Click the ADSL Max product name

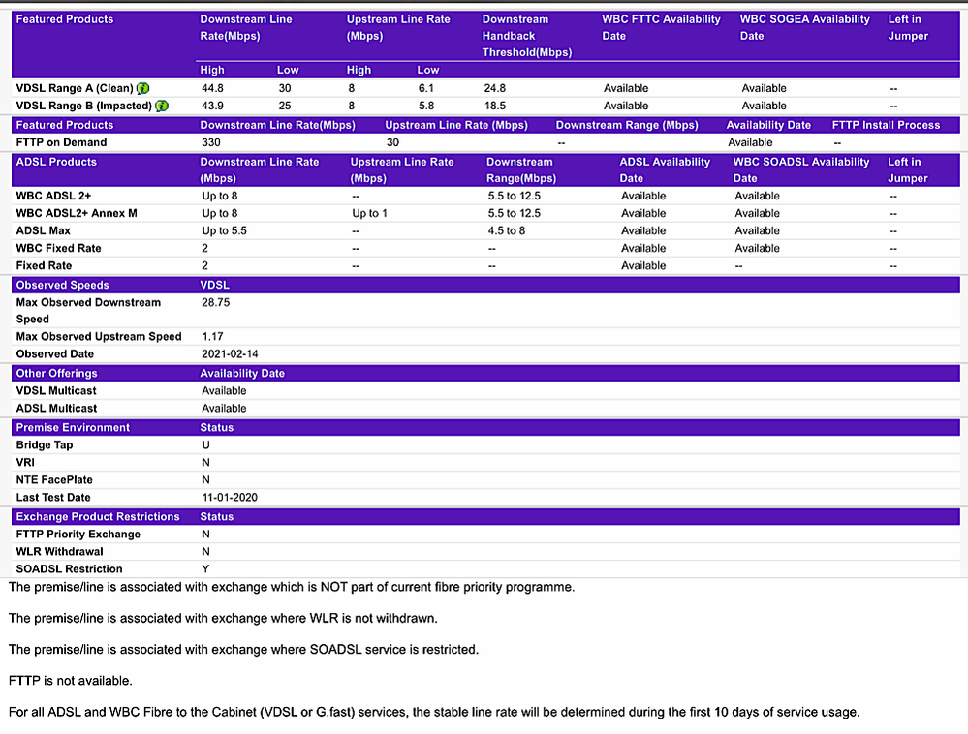[x=44, y=230]
